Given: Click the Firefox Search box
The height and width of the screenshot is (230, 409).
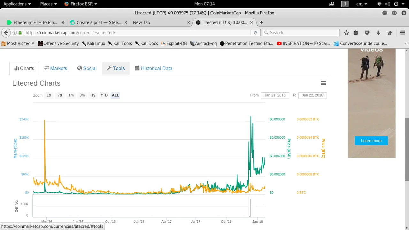Looking at the screenshot, I should [301, 33].
